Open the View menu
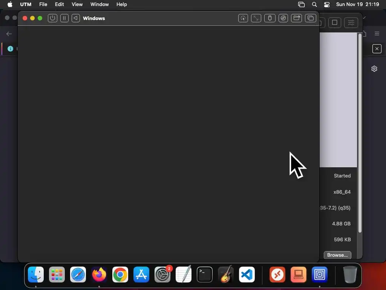 [x=77, y=4]
